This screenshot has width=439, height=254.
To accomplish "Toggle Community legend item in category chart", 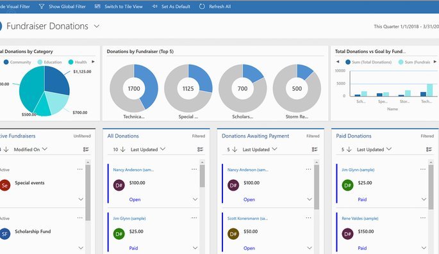I will tap(17, 62).
